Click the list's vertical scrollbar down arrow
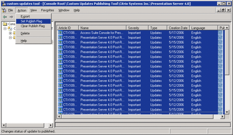 click(x=227, y=112)
